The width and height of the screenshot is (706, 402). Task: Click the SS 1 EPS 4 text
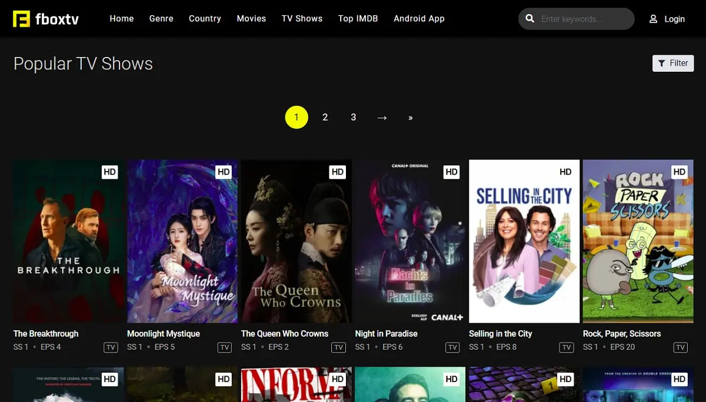tap(37, 347)
